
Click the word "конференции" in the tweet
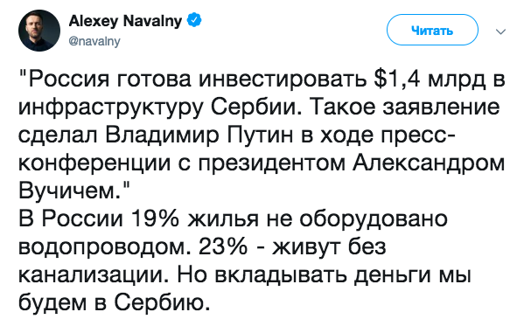(94, 163)
